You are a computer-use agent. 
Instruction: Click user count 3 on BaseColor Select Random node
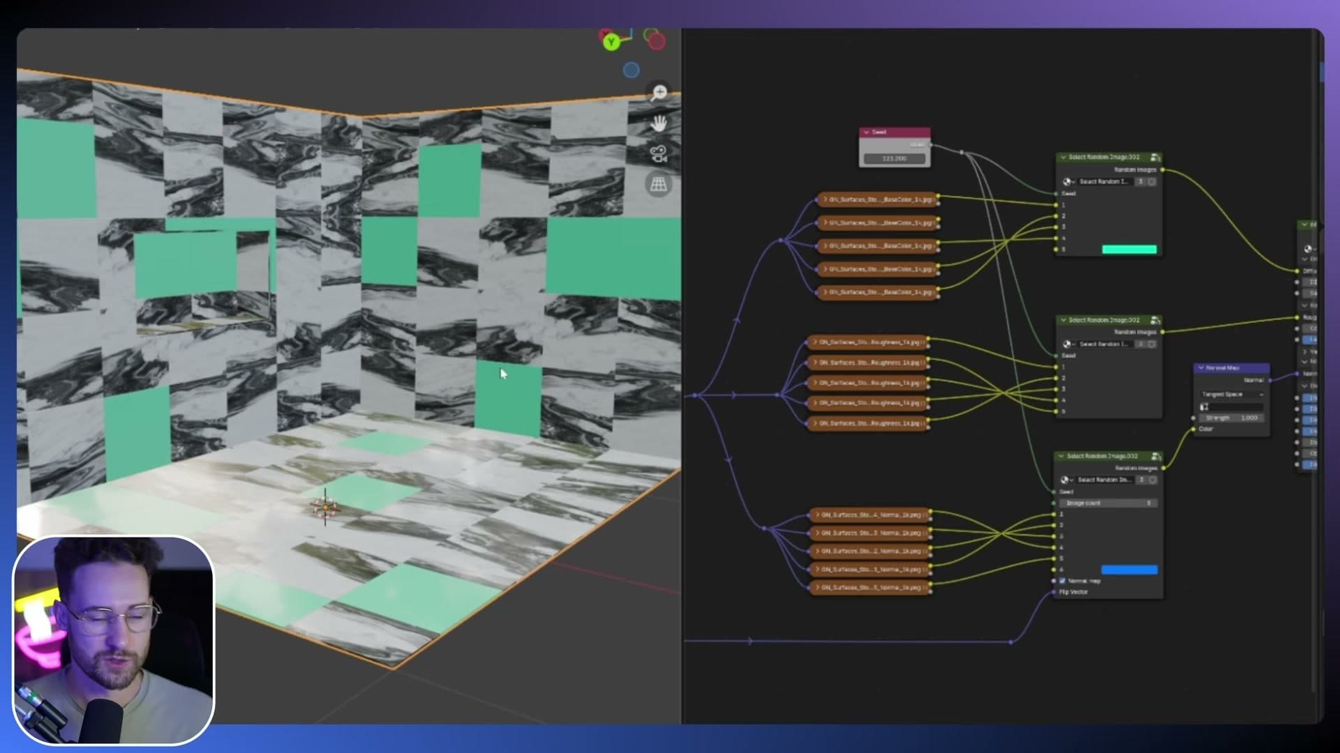click(x=1141, y=181)
